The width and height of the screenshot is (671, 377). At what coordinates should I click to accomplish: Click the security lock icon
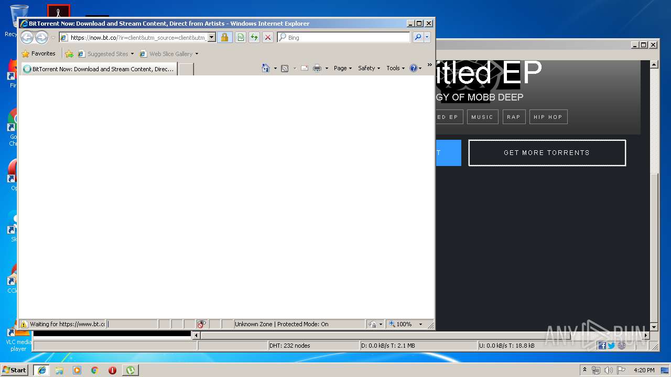[224, 37]
